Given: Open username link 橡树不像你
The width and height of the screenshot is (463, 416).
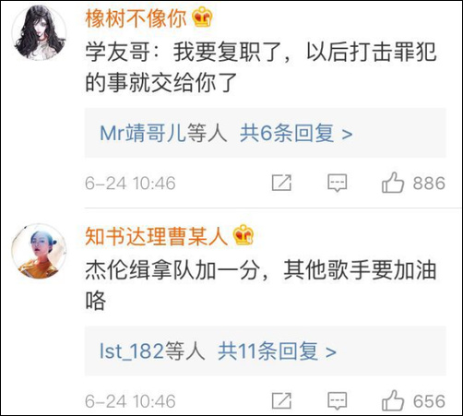Looking at the screenshot, I should (136, 18).
